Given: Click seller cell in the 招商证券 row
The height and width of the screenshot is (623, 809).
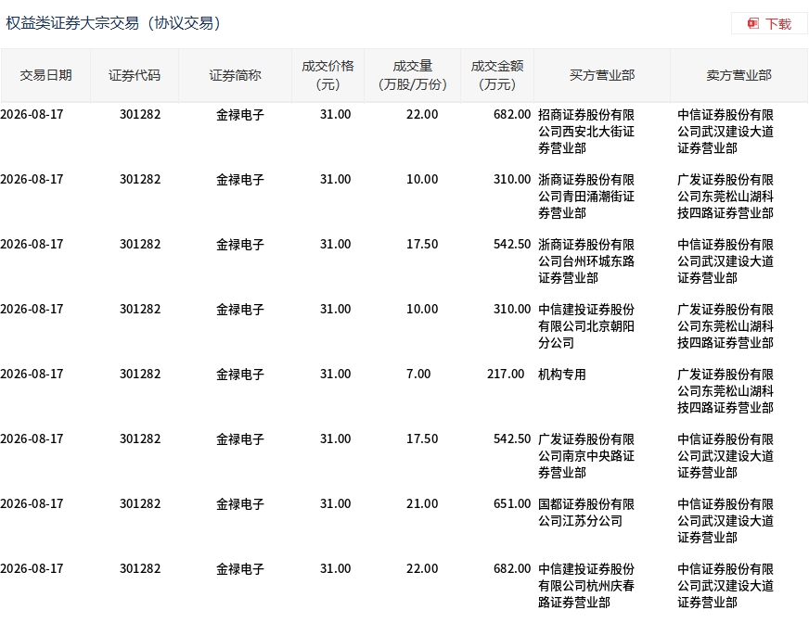Looking at the screenshot, I should [726, 132].
